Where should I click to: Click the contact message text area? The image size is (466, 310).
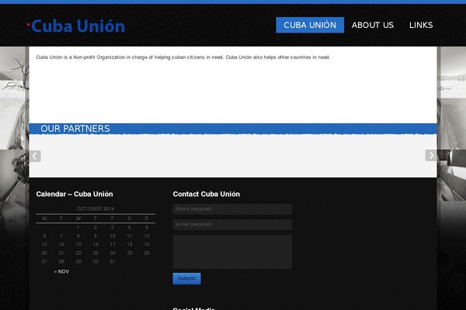232,252
